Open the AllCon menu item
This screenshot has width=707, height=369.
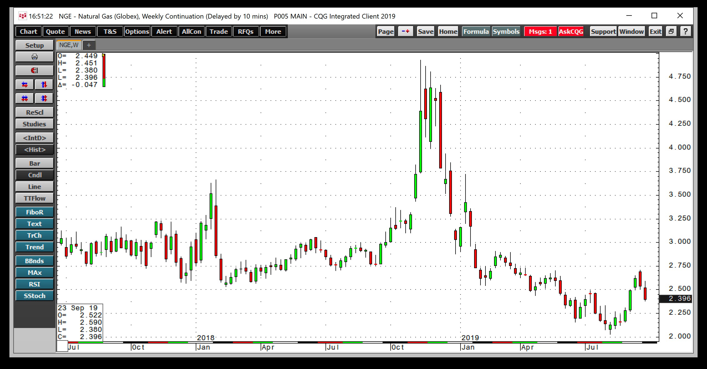click(192, 31)
